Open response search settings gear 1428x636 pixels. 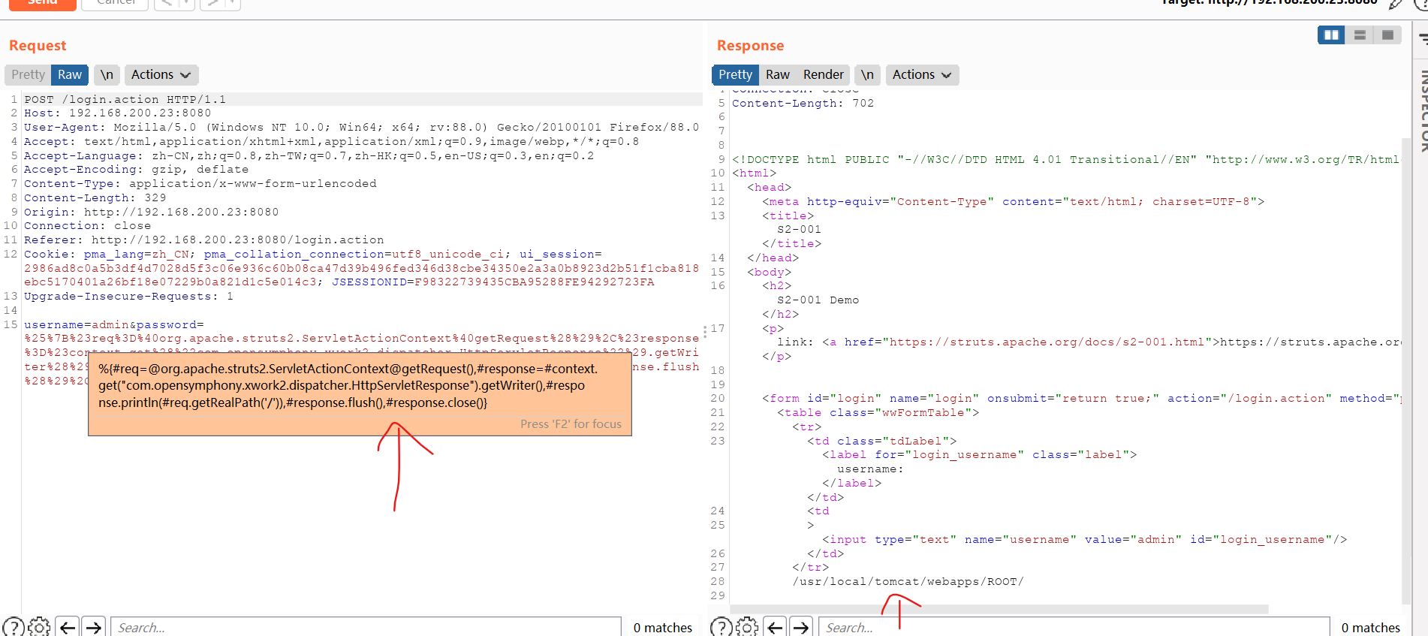pos(747,626)
